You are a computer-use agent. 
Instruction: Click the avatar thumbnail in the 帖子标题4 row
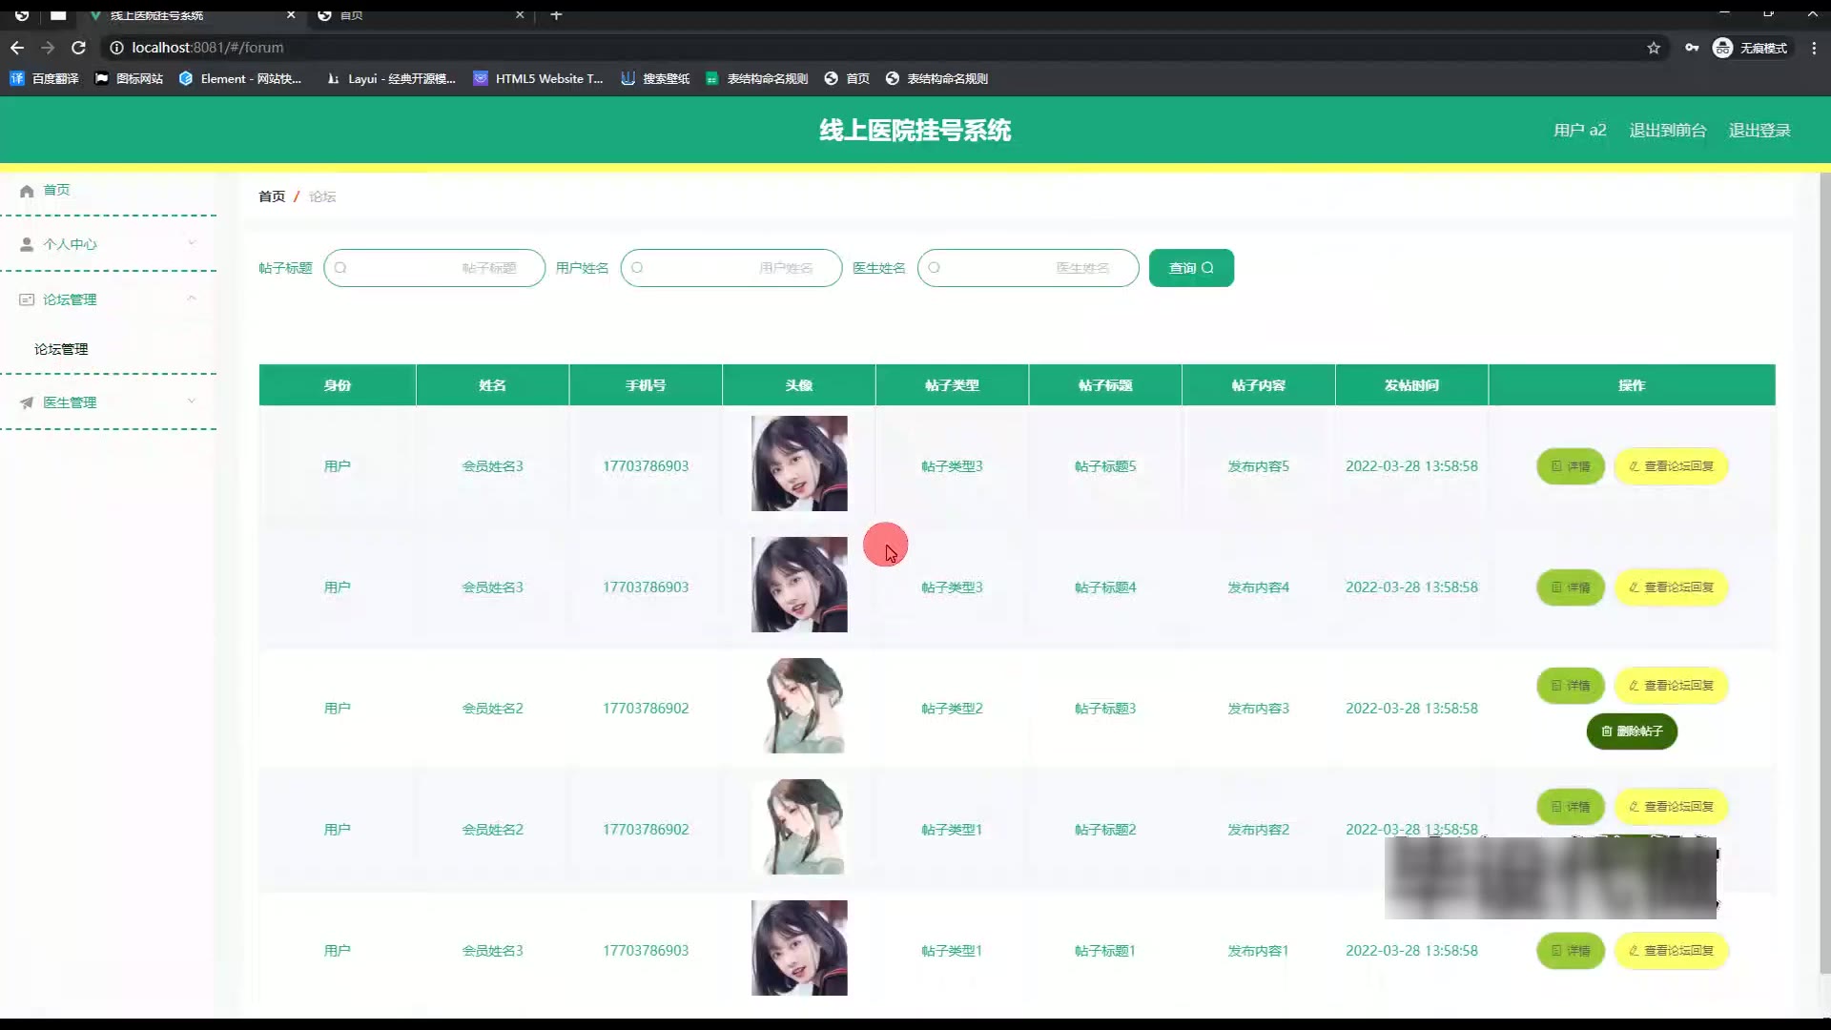click(x=799, y=585)
